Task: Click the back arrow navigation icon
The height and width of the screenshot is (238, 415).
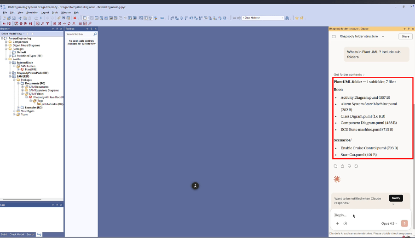Action: 234,18
